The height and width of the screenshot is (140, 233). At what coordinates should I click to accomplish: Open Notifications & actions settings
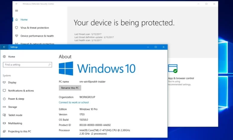(x=21, y=91)
